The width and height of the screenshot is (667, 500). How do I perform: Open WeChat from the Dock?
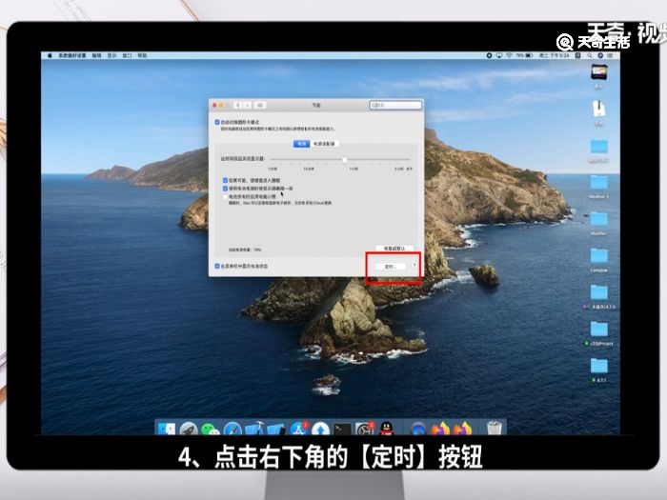coord(211,429)
